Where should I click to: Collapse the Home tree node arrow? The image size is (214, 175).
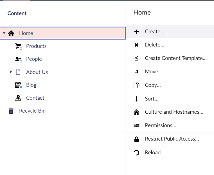[4, 33]
